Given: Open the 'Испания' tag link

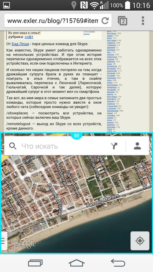Looking at the screenshot, I should (x=111, y=73).
